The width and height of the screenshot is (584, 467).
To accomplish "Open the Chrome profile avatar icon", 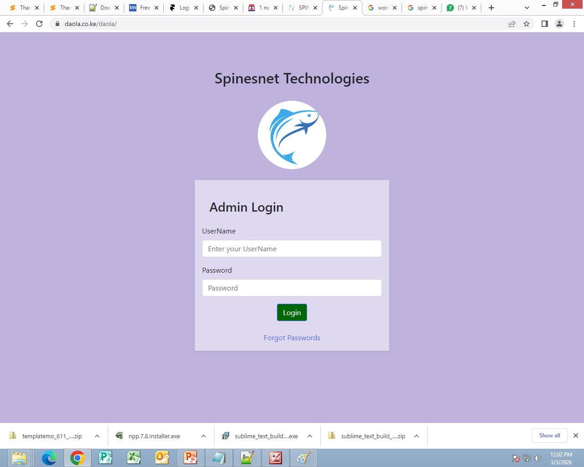I will click(559, 24).
